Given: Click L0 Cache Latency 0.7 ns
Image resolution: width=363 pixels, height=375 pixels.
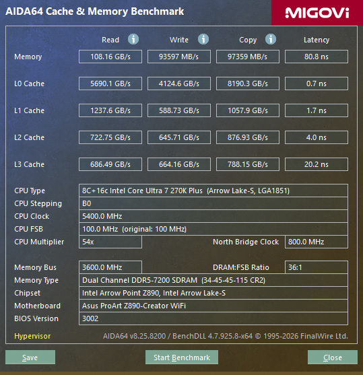Looking at the screenshot, I should (x=317, y=83).
